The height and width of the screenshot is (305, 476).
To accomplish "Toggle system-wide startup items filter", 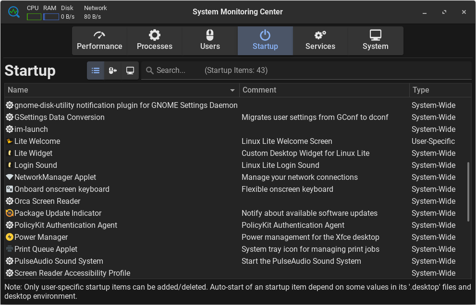I will tap(130, 70).
